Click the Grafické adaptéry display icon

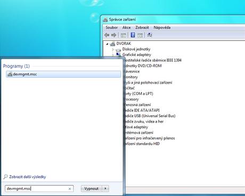tap(118, 54)
